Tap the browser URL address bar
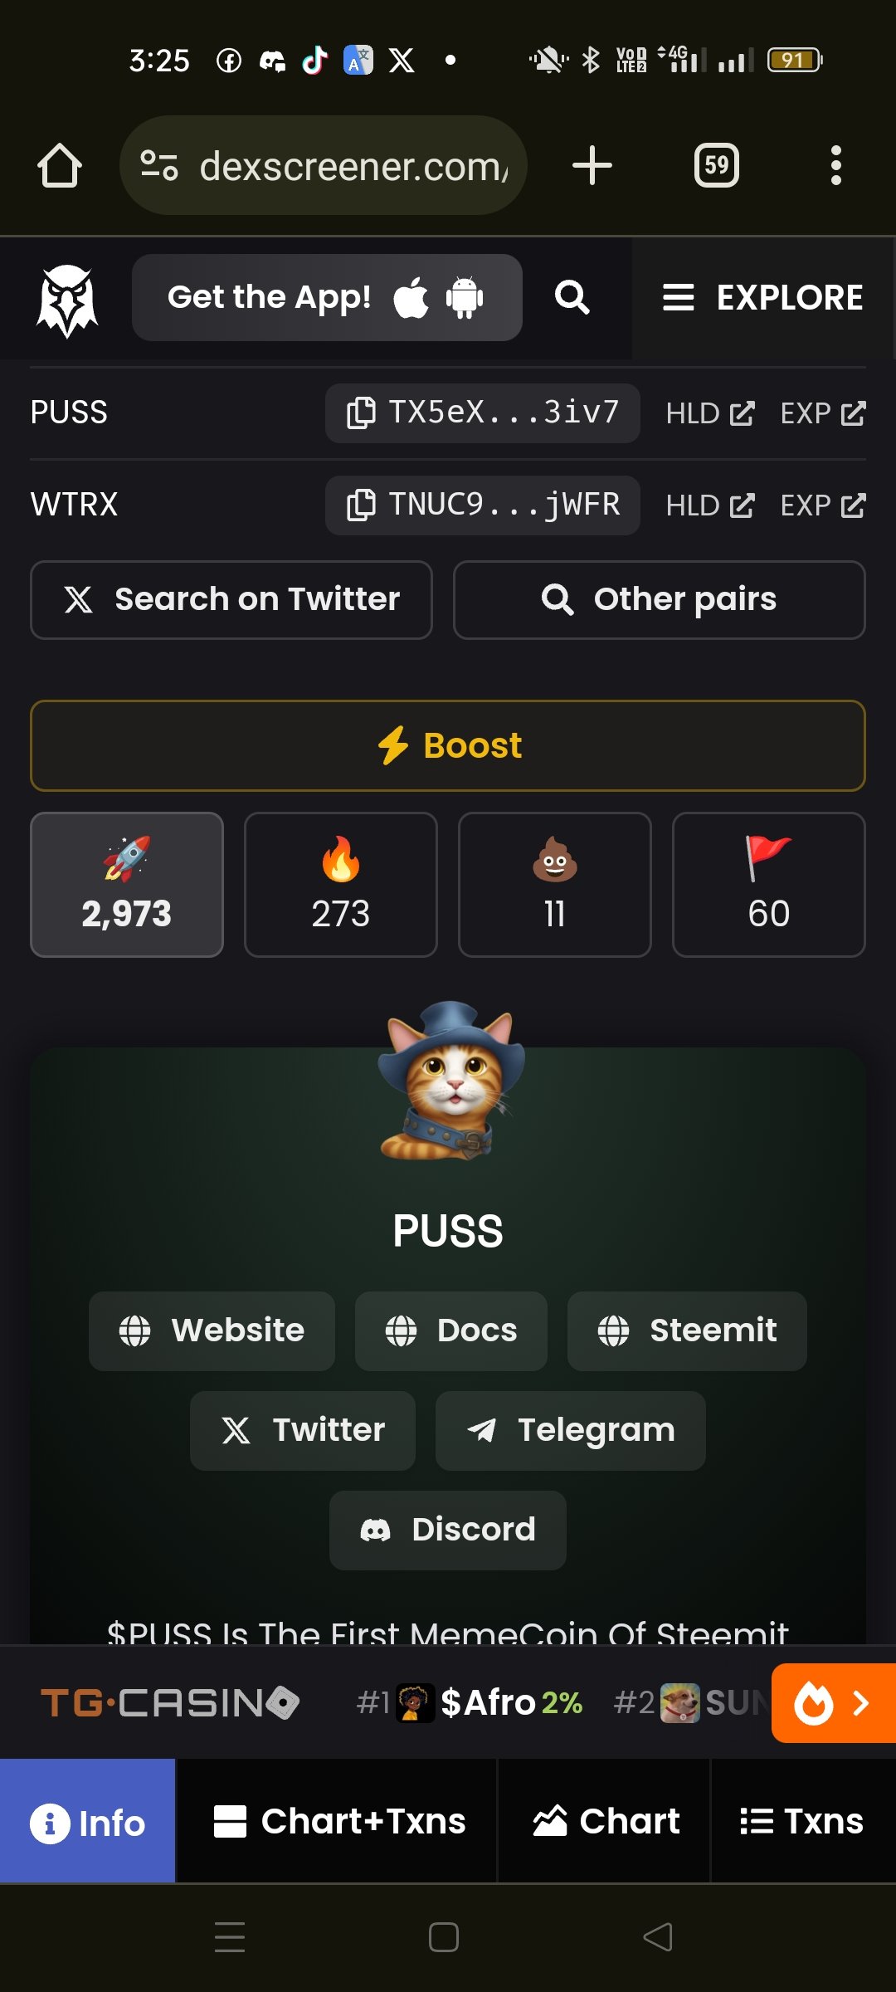 click(x=324, y=165)
